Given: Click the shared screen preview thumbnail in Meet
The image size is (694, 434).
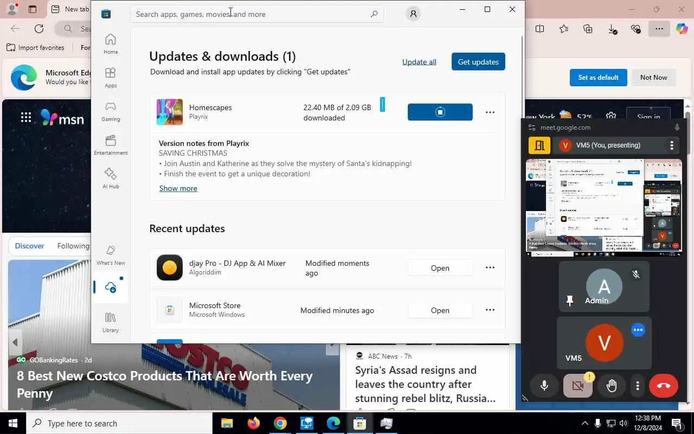Looking at the screenshot, I should [x=603, y=207].
